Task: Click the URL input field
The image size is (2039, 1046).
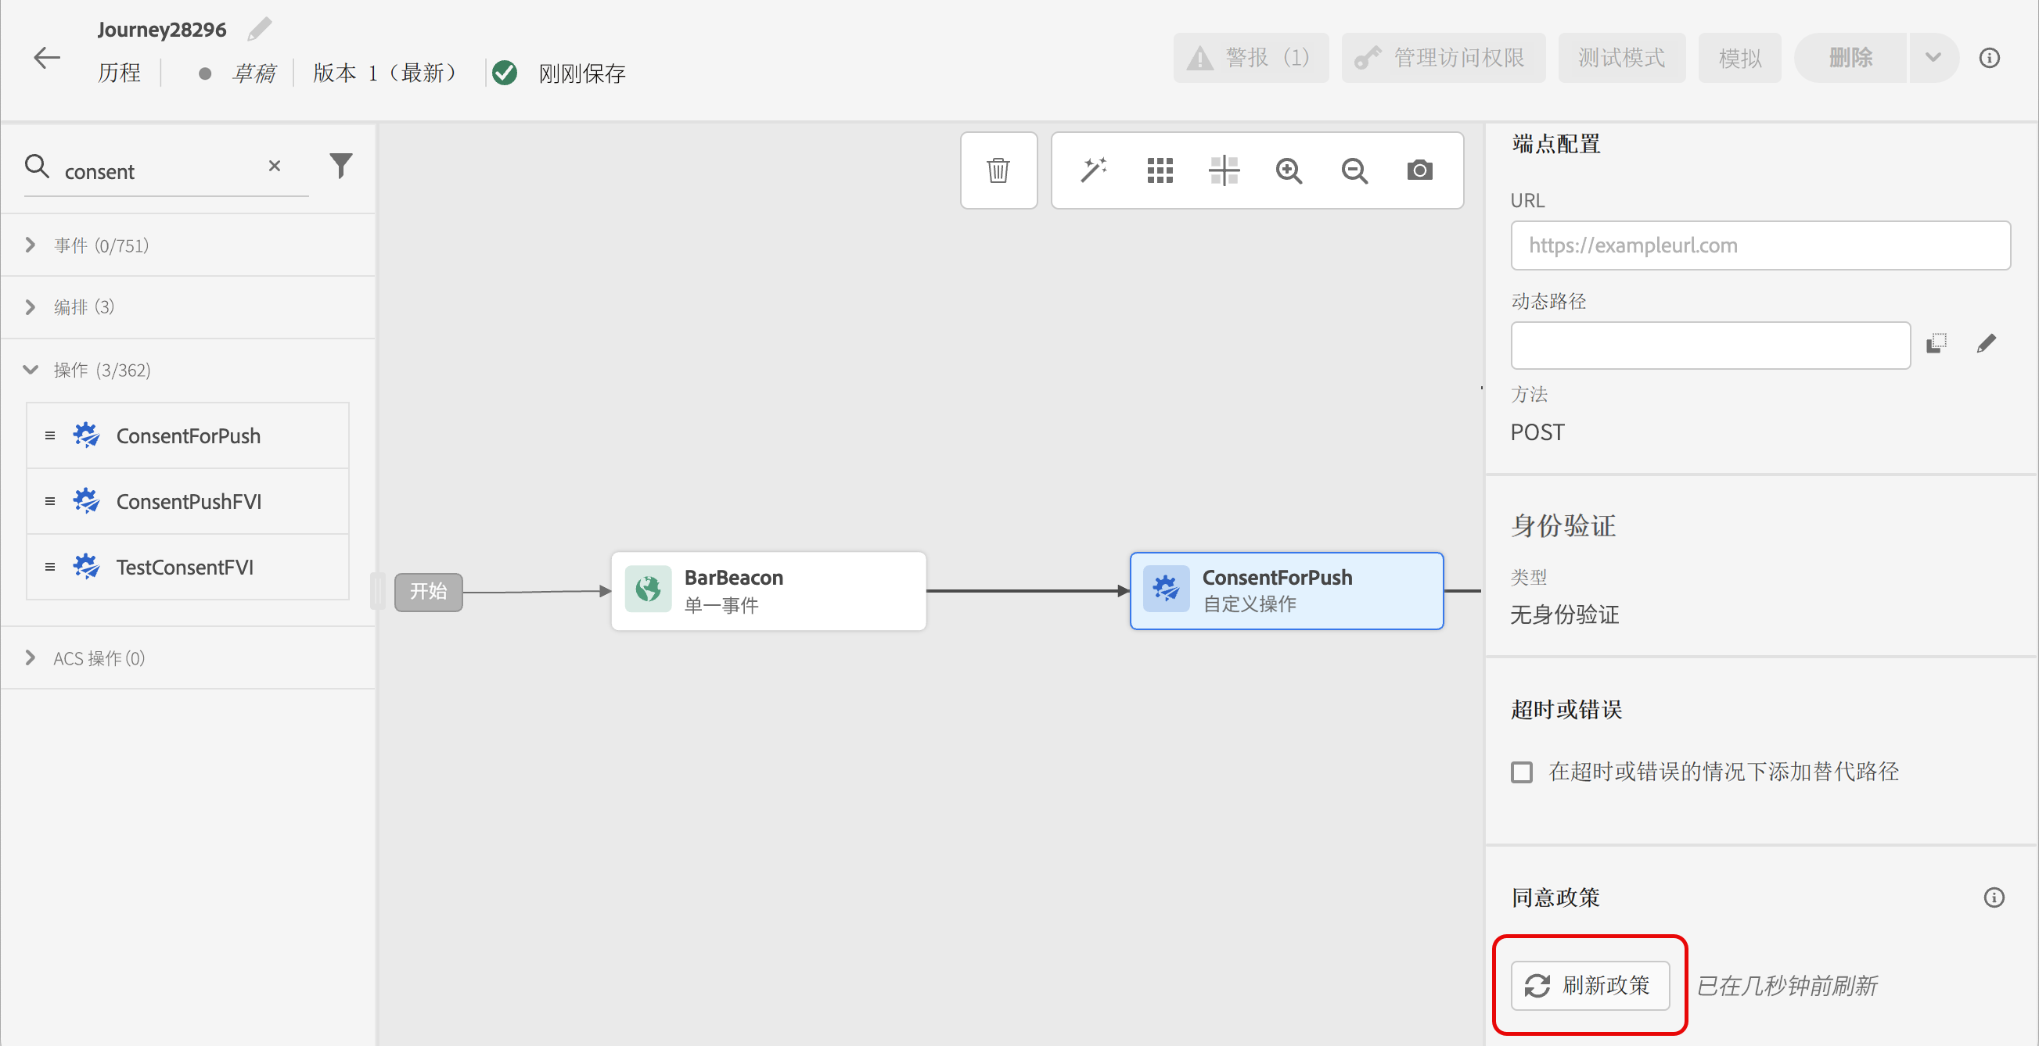Action: pos(1760,245)
